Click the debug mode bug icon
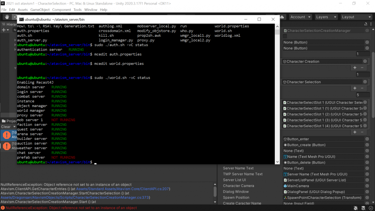This screenshot has height=211, width=375. [x=355, y=208]
